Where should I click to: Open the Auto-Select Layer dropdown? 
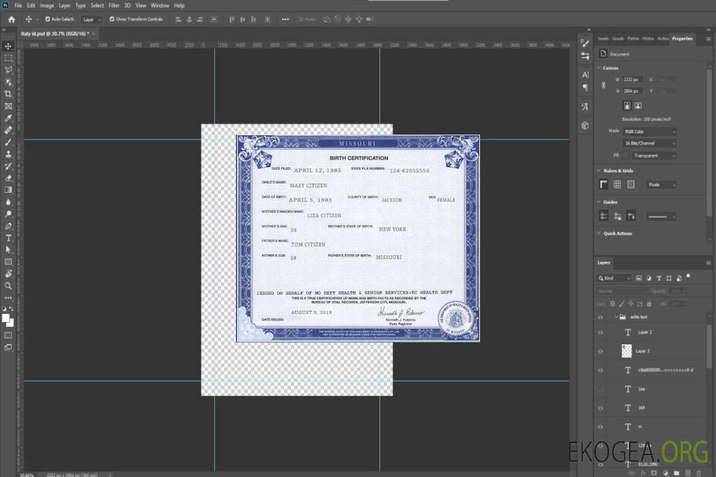(91, 19)
